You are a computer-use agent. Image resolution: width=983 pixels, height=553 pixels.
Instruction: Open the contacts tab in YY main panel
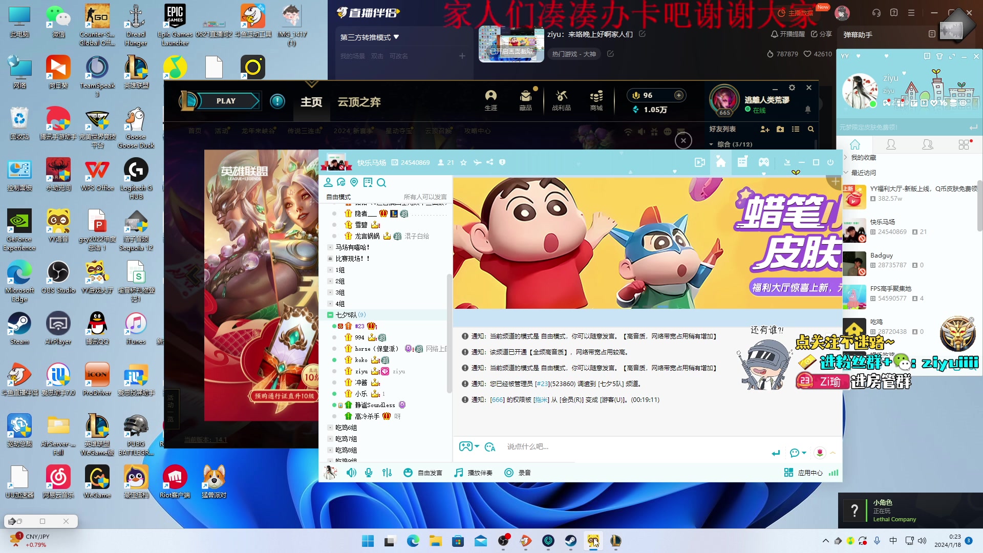coord(891,144)
